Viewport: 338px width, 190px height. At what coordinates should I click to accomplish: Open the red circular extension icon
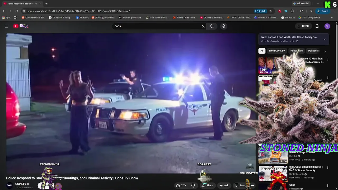[x=280, y=11]
